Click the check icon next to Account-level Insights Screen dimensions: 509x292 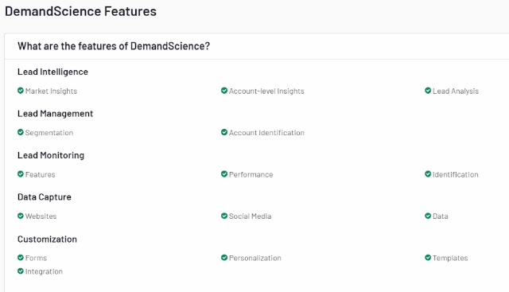[224, 90]
